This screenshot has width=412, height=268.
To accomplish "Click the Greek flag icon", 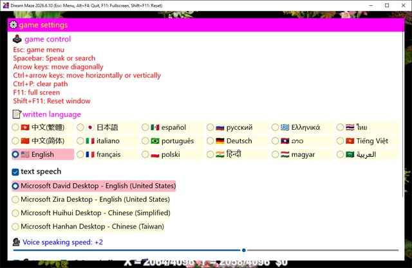I will 285,127.
